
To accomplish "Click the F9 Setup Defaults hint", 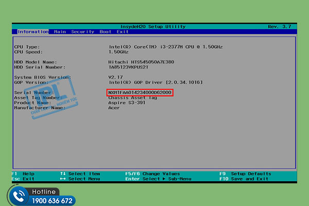I will 245,174.
